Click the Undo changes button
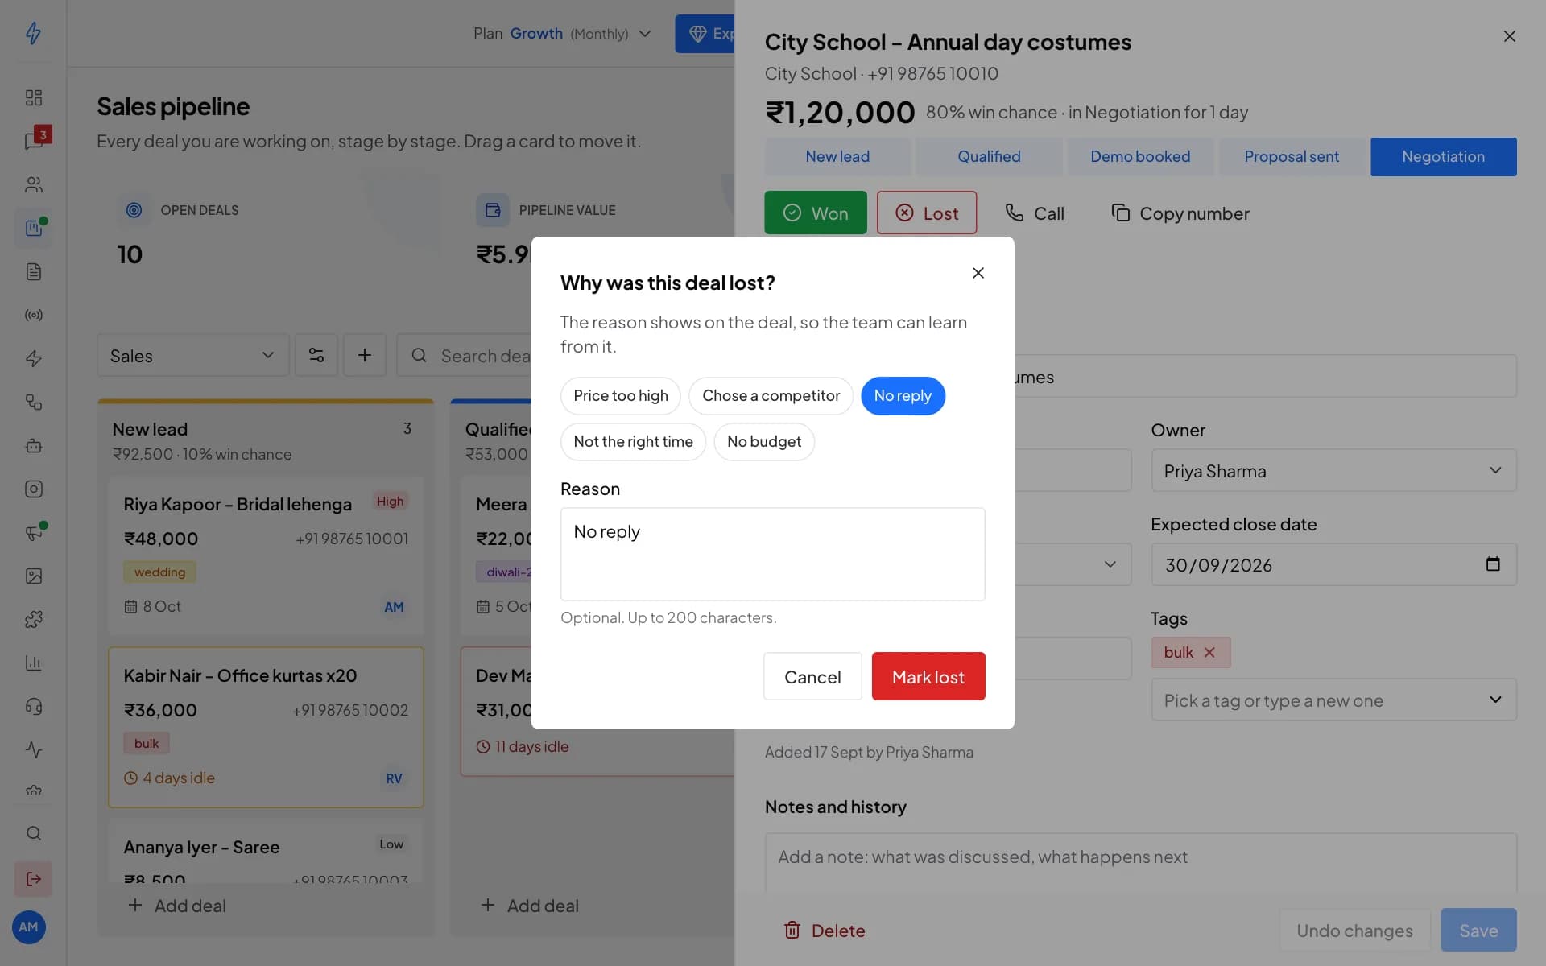1546x966 pixels. coord(1354,931)
